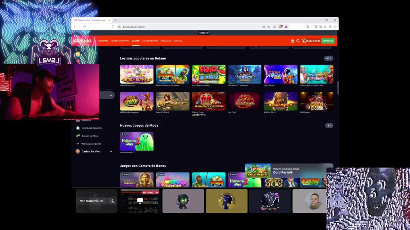Toggle the browser sidebar panel icon
Image resolution: width=410 pixels, height=230 pixels.
click(x=315, y=27)
